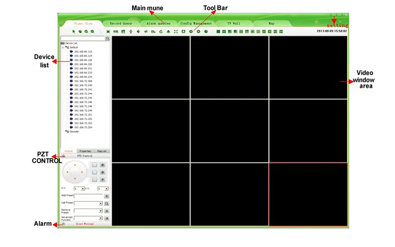Select the Device List root node
395x247 pixels.
[x=69, y=43]
